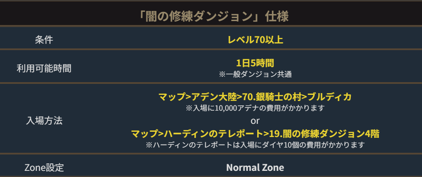Select the 条件 row label
The width and height of the screenshot is (422, 177).
click(44, 40)
